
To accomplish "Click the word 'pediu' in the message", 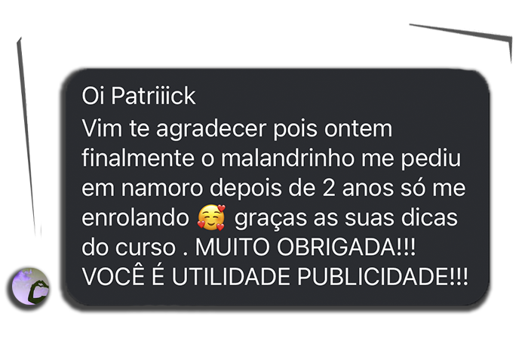I will (x=431, y=158).
